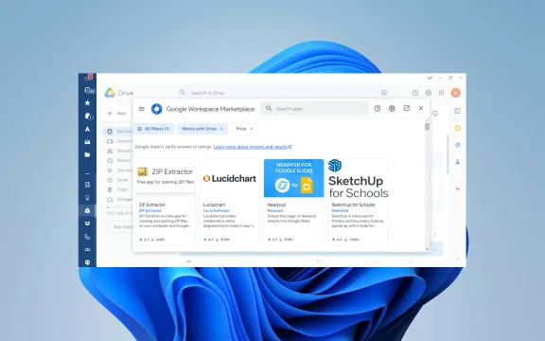Open the Keep side panel icon
This screenshot has height=341, width=545.
click(458, 128)
